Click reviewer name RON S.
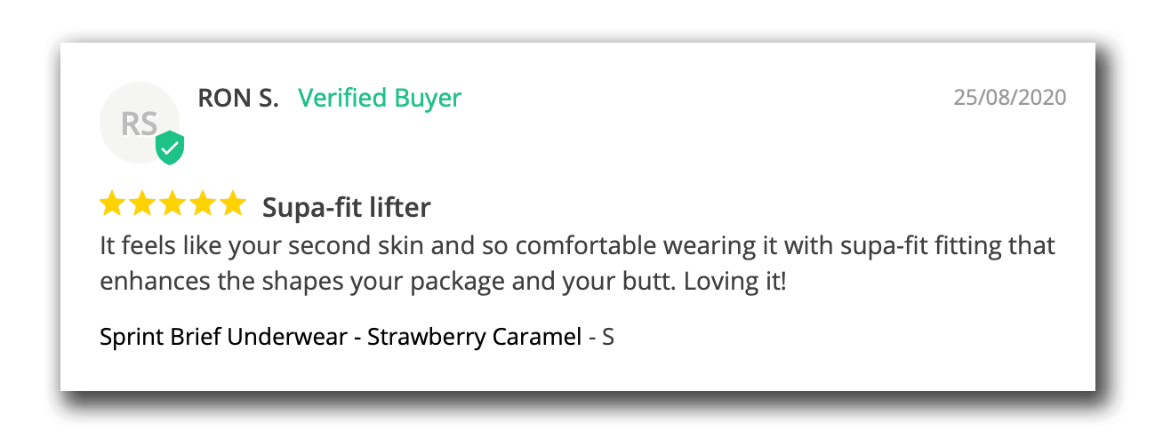Viewport: 1155px width, 439px height. [x=238, y=98]
